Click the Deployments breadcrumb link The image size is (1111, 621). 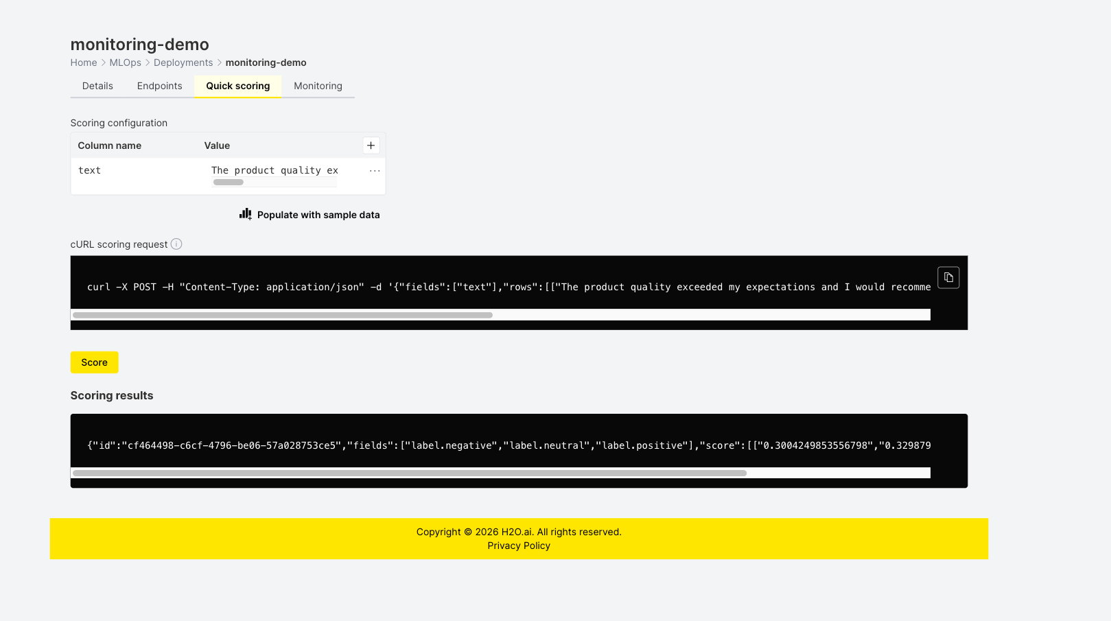tap(183, 62)
